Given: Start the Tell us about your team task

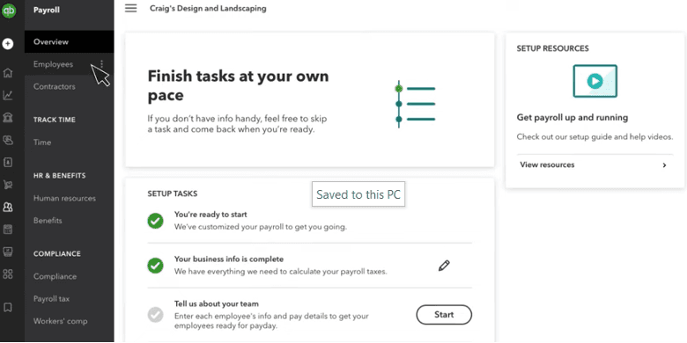Looking at the screenshot, I should coord(444,315).
